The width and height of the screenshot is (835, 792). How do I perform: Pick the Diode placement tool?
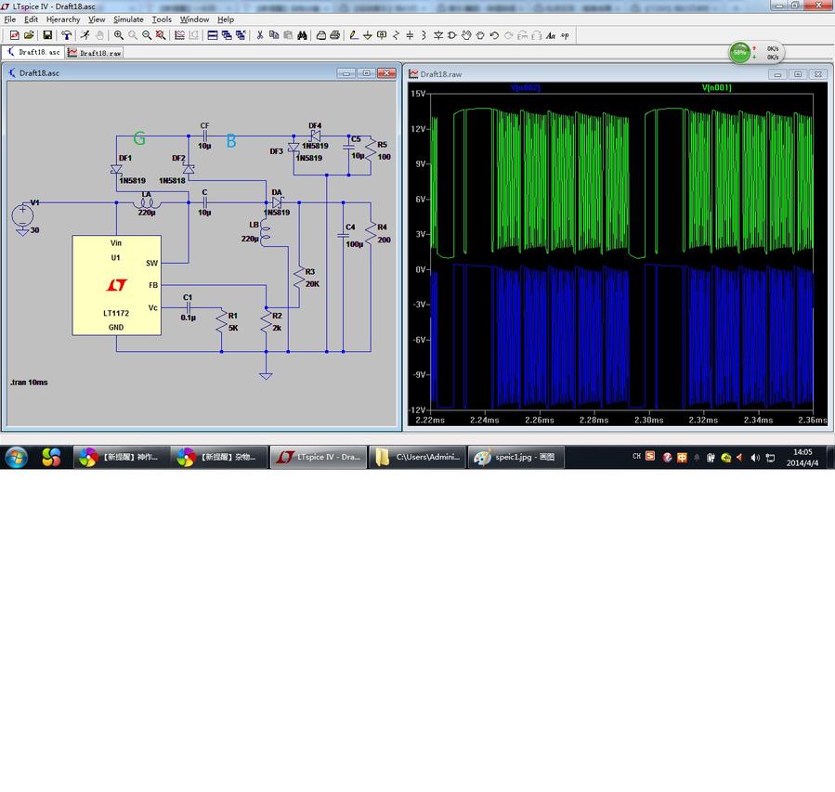(438, 35)
